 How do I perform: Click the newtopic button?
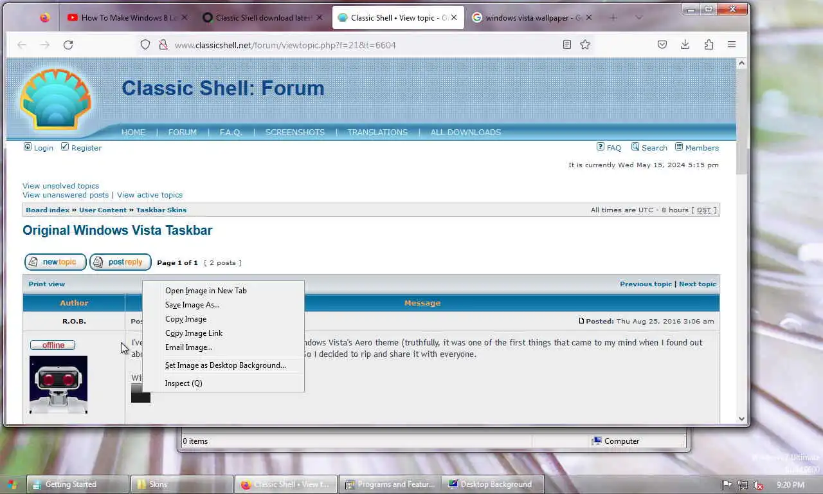pyautogui.click(x=55, y=262)
